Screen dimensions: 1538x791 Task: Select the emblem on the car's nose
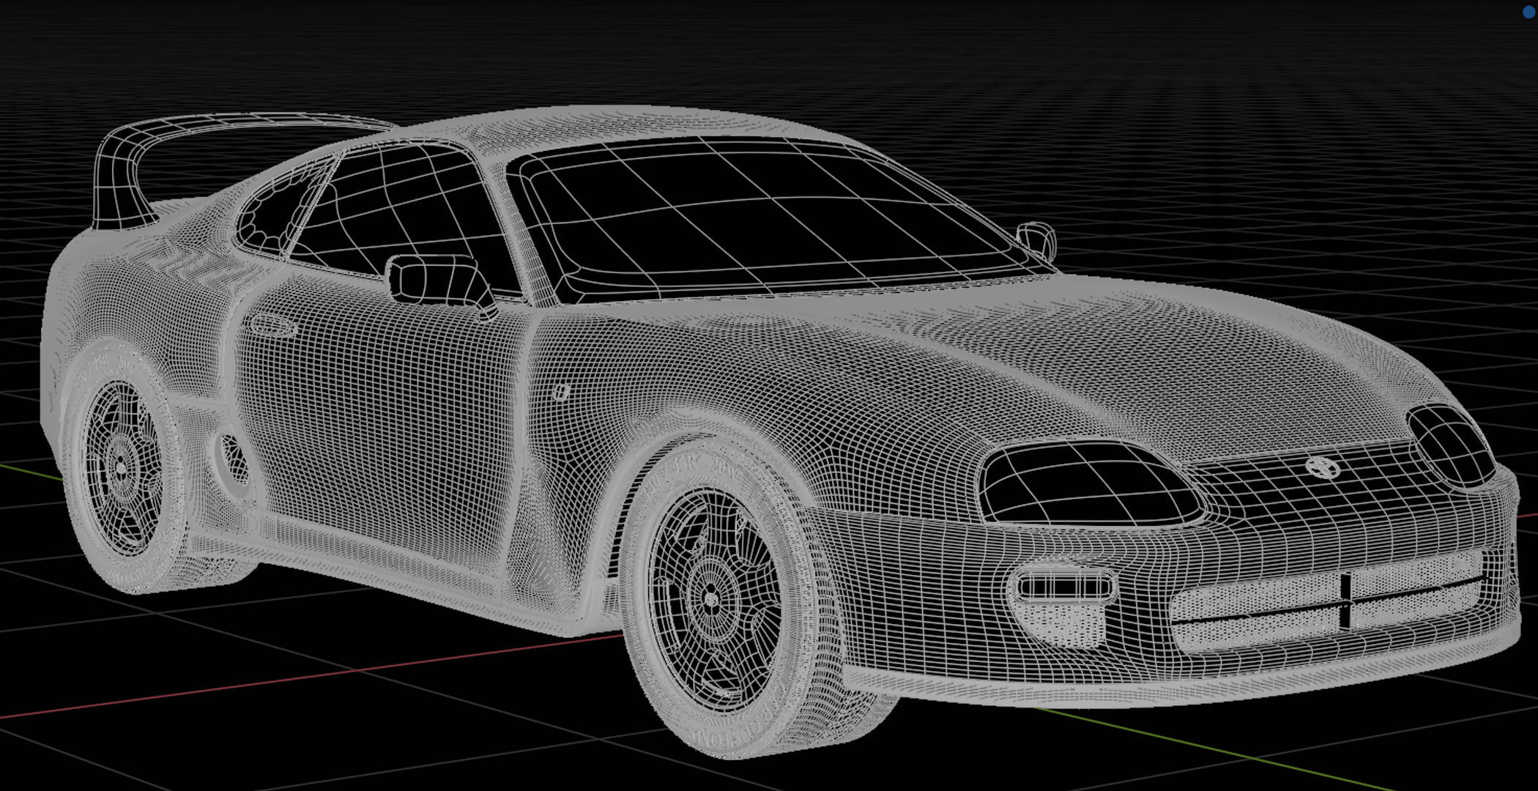click(x=1323, y=467)
